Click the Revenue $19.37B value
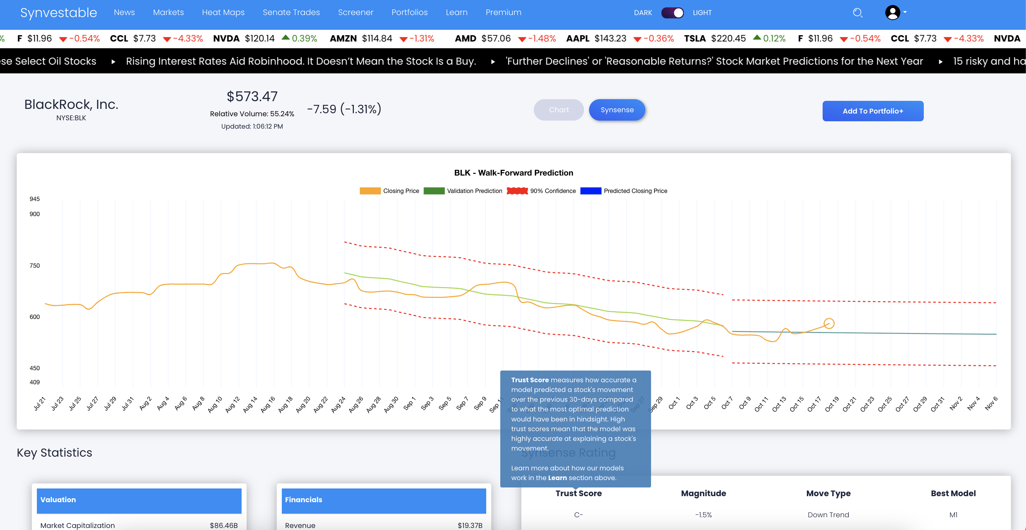The height and width of the screenshot is (530, 1026). [x=470, y=525]
